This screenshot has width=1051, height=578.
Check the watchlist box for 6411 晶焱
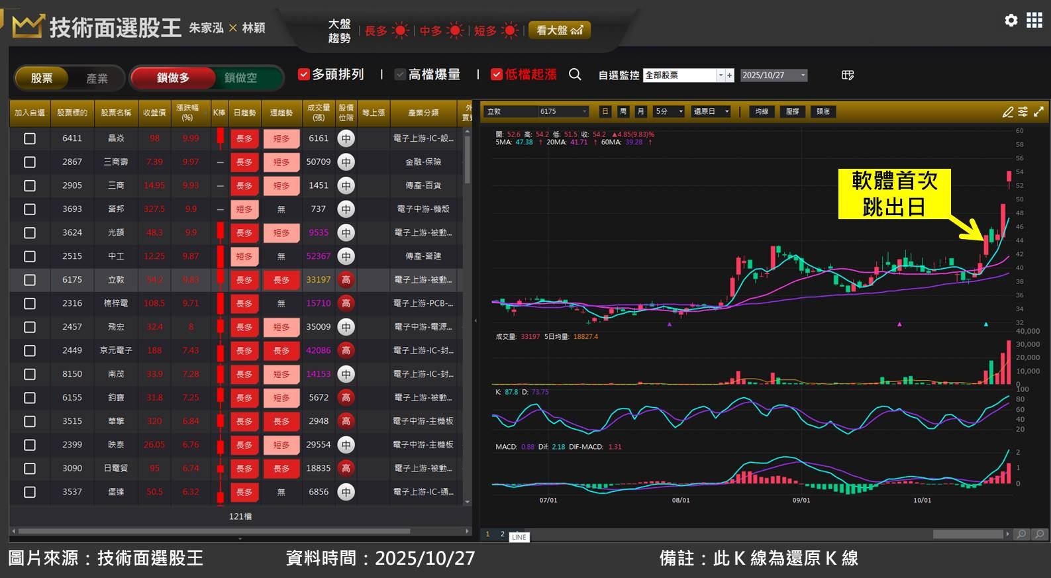(x=30, y=138)
